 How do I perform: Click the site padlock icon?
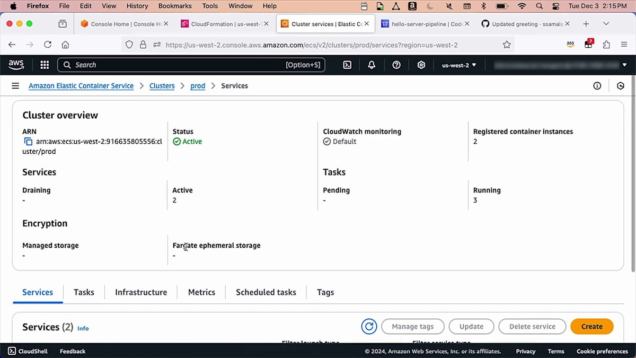tap(143, 45)
